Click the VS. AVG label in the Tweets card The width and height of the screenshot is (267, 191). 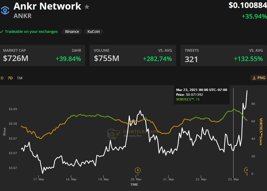point(256,50)
